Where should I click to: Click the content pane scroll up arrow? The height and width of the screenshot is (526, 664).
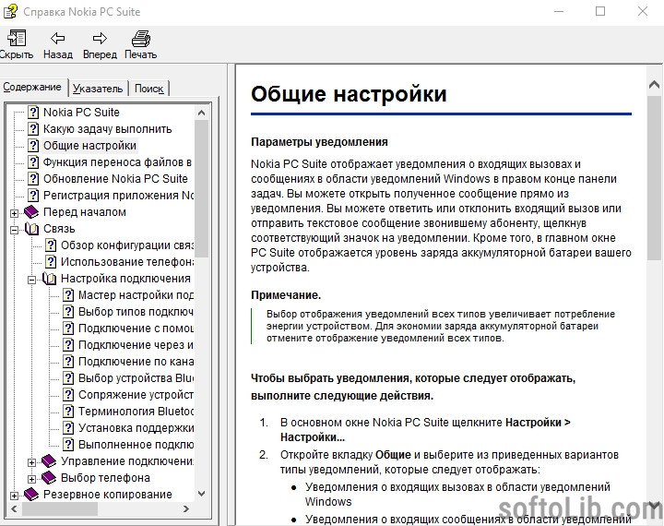point(654,84)
